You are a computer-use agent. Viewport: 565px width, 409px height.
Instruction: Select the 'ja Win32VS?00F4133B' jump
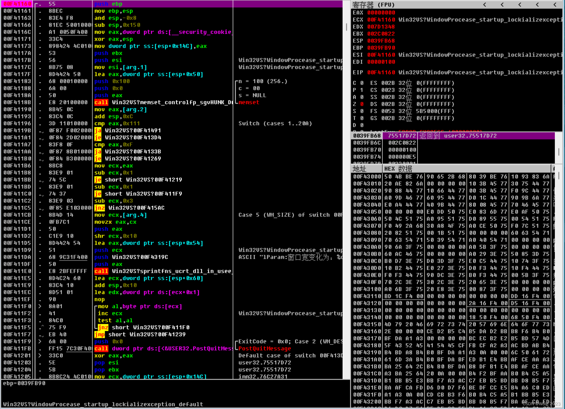pos(128,152)
